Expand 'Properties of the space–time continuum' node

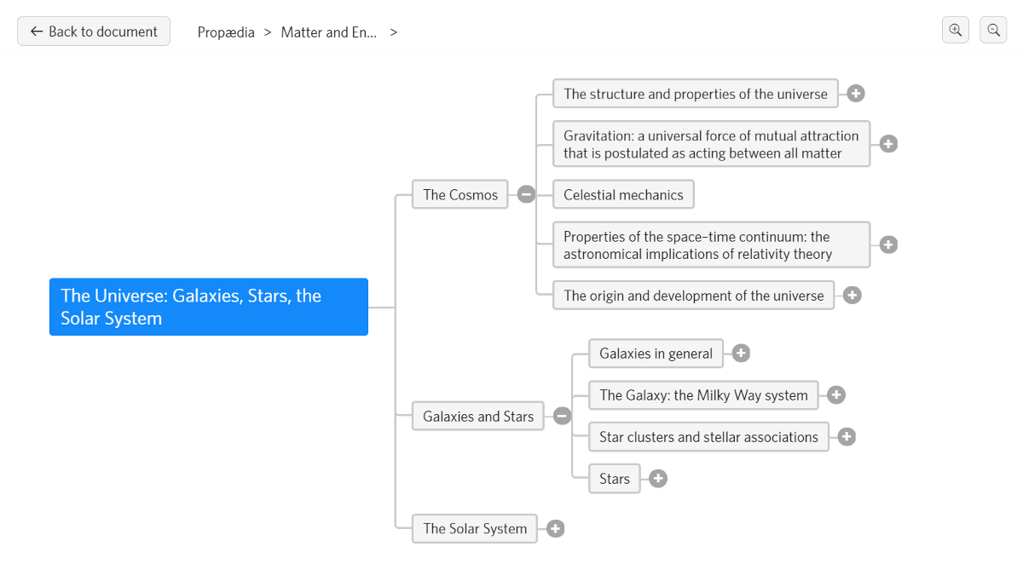(x=888, y=245)
